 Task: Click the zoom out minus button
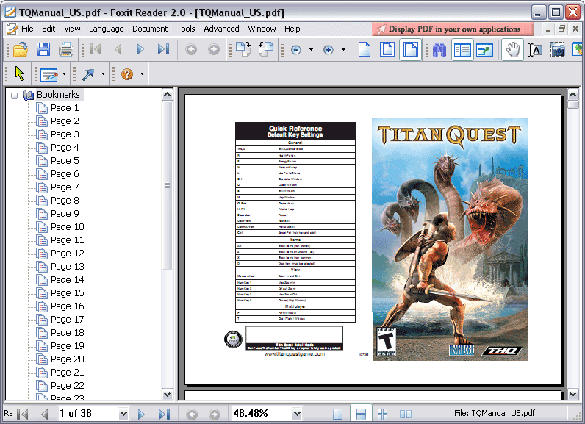(x=296, y=50)
